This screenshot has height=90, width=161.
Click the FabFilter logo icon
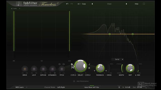coord(19,3)
